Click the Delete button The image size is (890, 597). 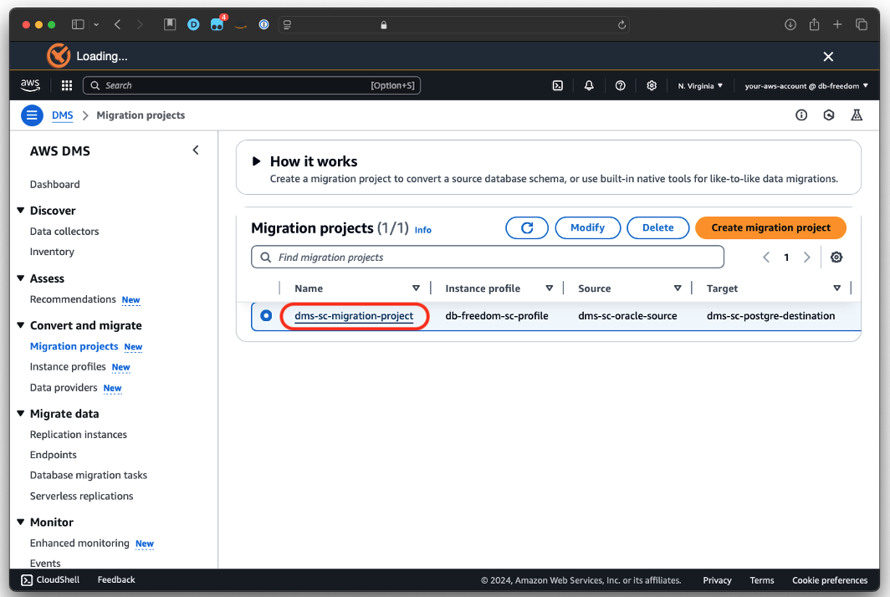coord(657,227)
